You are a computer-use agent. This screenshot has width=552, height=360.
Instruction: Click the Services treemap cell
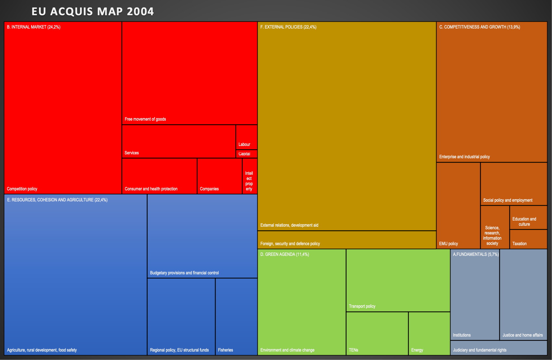pos(178,141)
